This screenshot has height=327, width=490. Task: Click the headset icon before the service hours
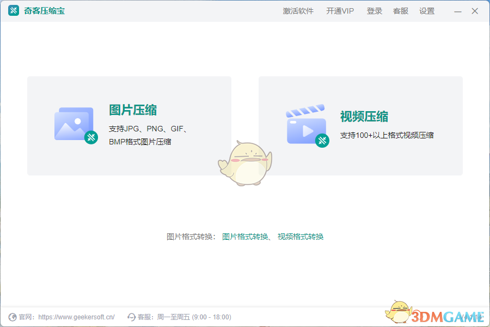click(x=131, y=317)
